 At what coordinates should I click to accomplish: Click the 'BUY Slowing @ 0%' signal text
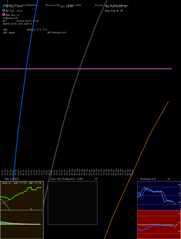pos(57,33)
